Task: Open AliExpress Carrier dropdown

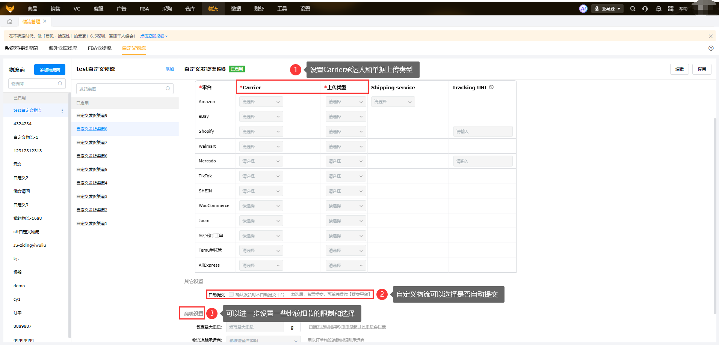Action: click(x=261, y=265)
